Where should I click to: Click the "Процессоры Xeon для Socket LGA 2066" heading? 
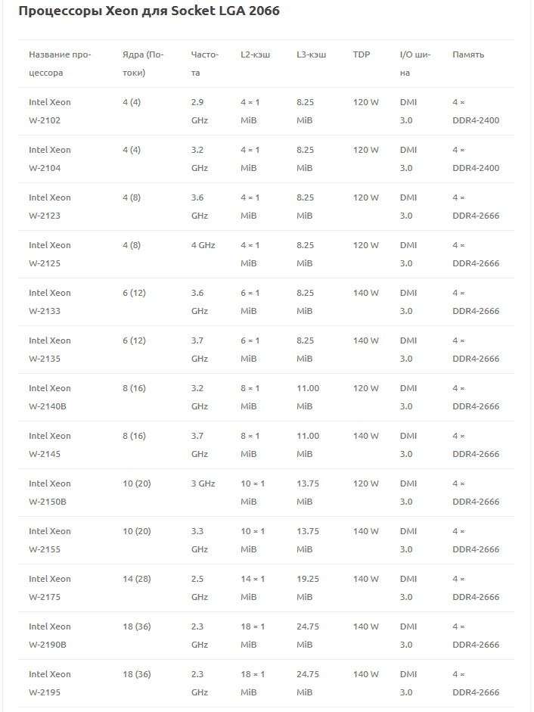[149, 11]
